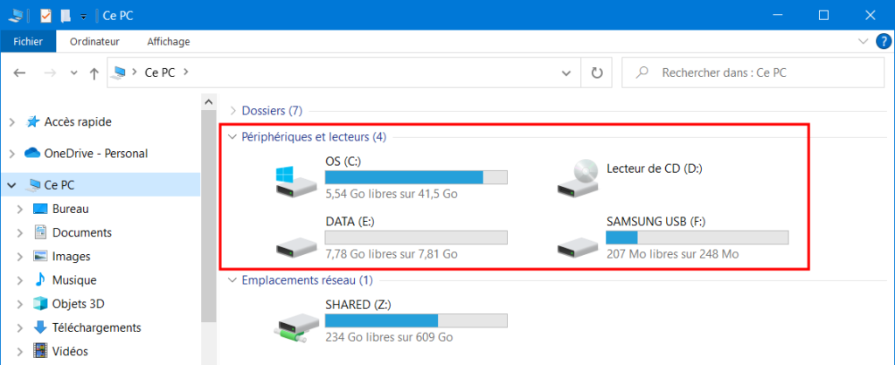Select the SAMSUNG USB (F:) drive icon

pyautogui.click(x=578, y=244)
